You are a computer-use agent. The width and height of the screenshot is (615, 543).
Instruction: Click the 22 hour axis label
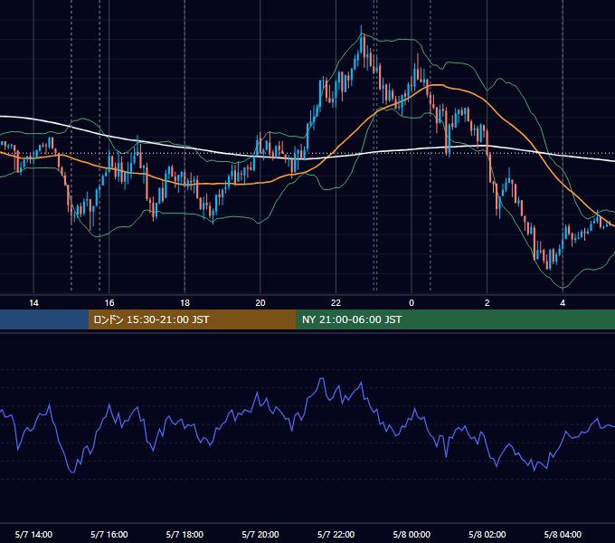click(x=336, y=303)
